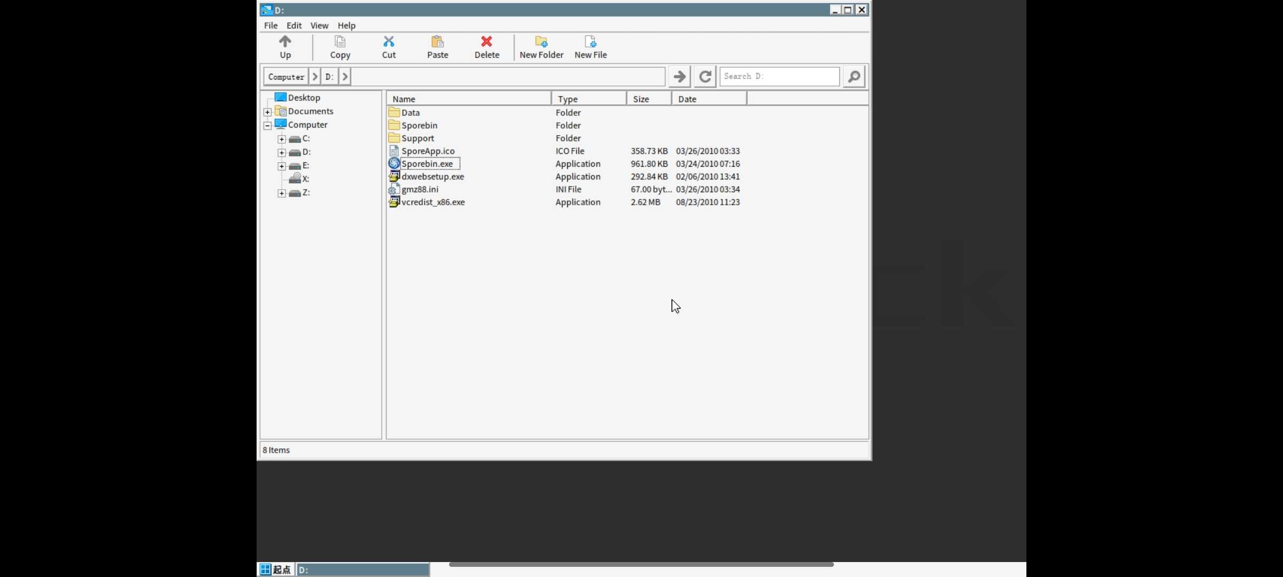Click the New File icon

(x=590, y=42)
